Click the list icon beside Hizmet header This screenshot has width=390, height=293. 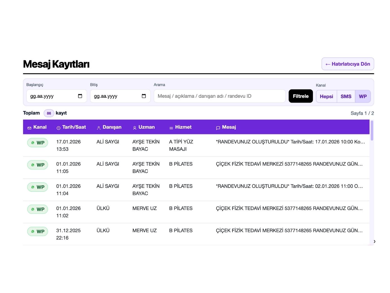[171, 128]
